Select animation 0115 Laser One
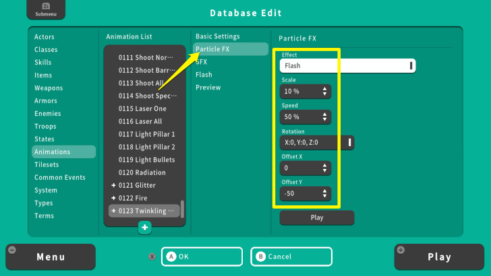This screenshot has height=276, width=491. pyautogui.click(x=144, y=109)
